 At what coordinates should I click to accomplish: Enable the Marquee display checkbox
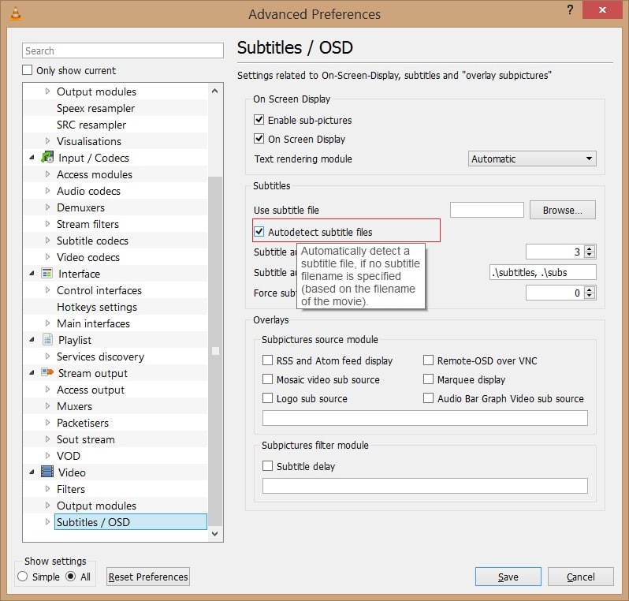(428, 379)
